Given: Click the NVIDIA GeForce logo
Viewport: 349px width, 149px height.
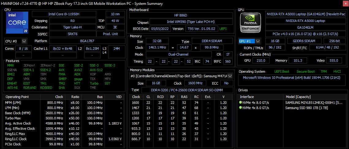Looking at the screenshot, I should [251, 22].
